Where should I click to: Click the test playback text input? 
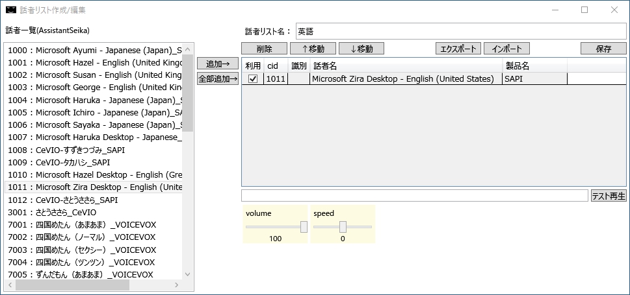click(415, 196)
